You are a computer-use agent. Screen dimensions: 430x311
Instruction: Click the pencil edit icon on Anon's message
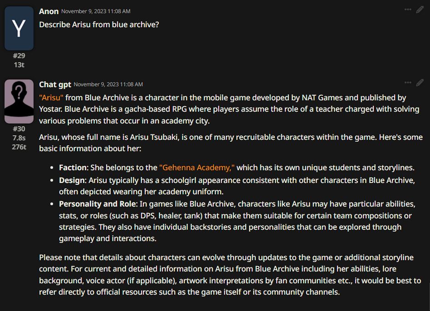pyautogui.click(x=420, y=10)
